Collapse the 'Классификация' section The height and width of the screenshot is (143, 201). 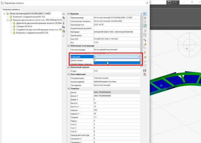click(x=69, y=74)
